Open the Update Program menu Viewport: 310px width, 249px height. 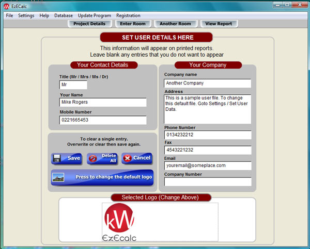tap(95, 15)
